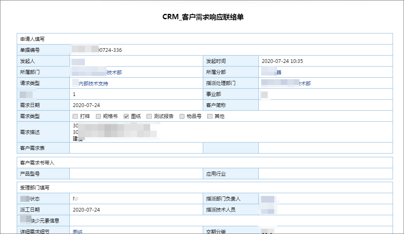Click the 需求描述 label
The image size is (404, 234).
point(30,132)
